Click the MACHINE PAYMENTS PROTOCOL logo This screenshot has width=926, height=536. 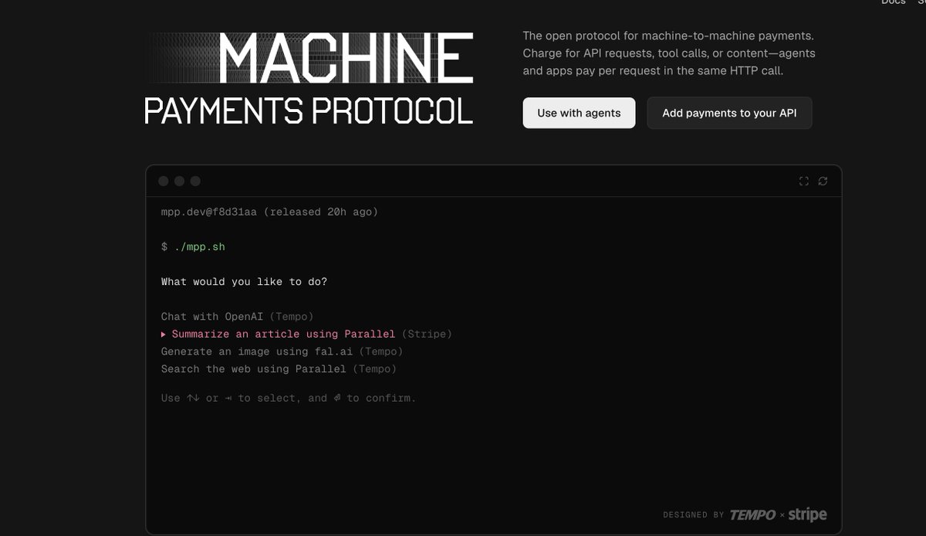[309, 79]
